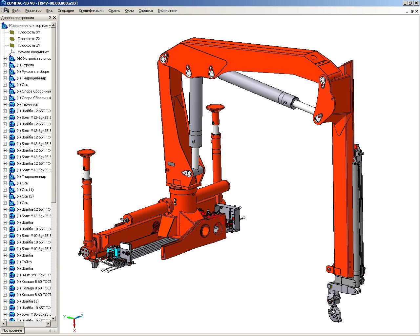This screenshot has width=420, height=336.
Task: Switch to the Построение tab
Action: 12,330
